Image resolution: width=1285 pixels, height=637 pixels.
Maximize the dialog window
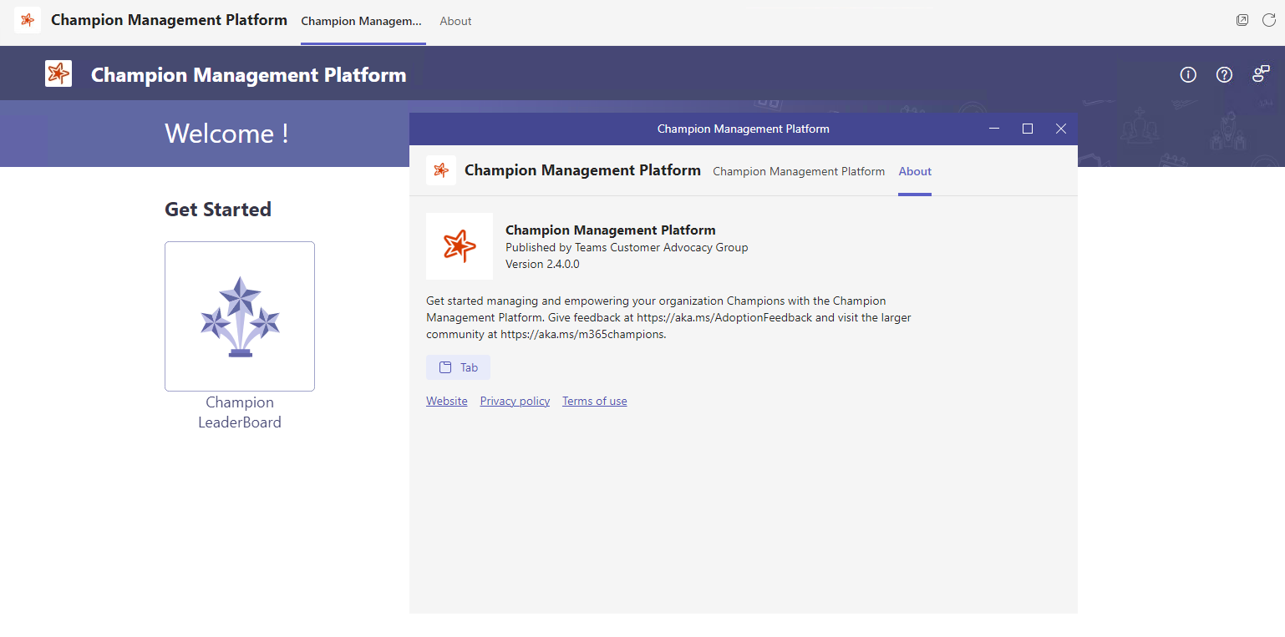tap(1027, 129)
